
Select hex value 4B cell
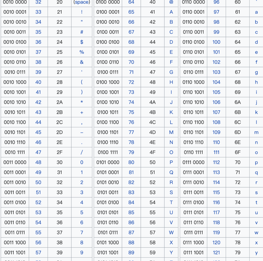(x=152, y=112)
